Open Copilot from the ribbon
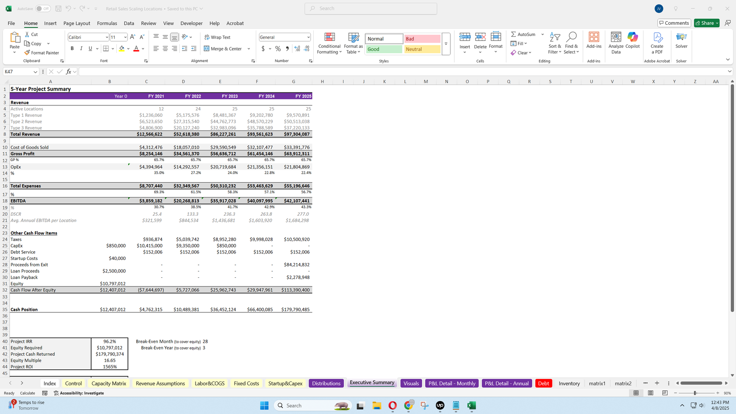Image resolution: width=736 pixels, height=414 pixels. (x=632, y=38)
